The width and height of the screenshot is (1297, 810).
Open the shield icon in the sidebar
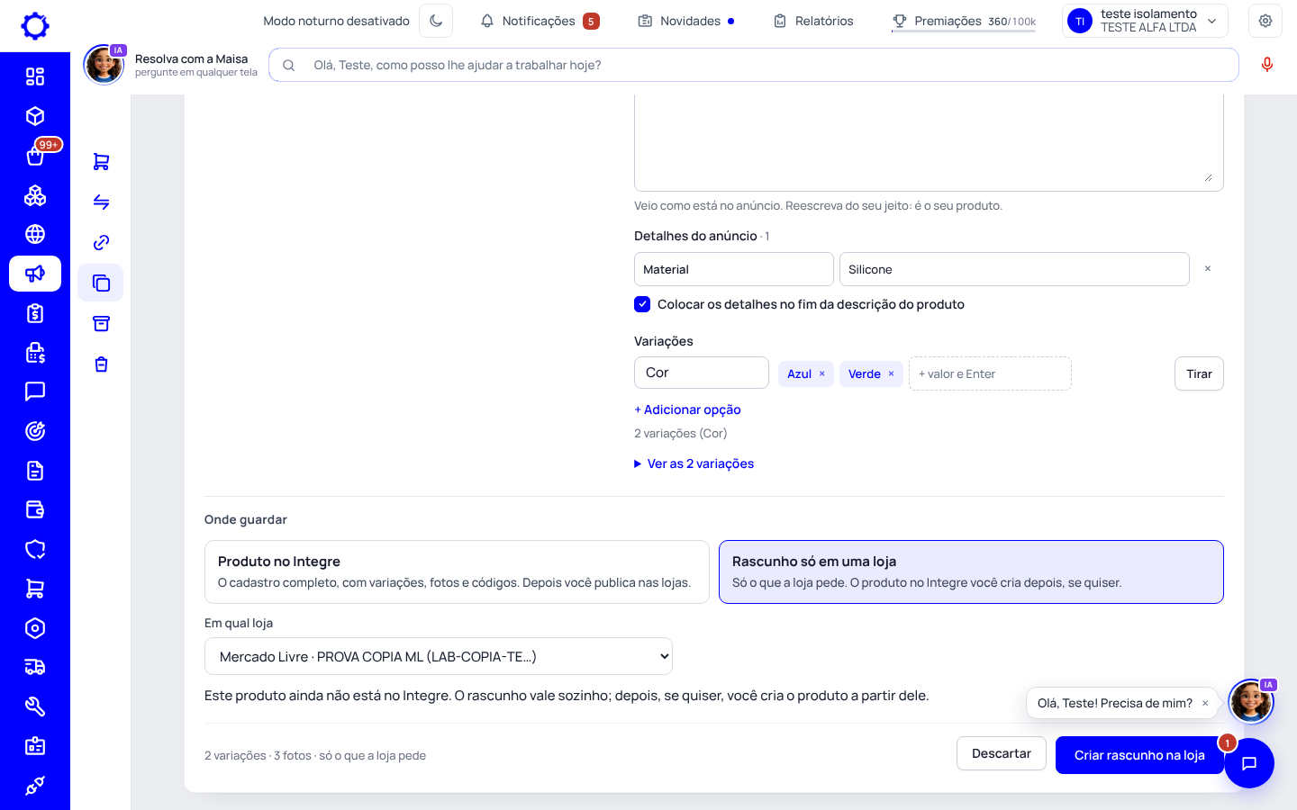tap(35, 549)
